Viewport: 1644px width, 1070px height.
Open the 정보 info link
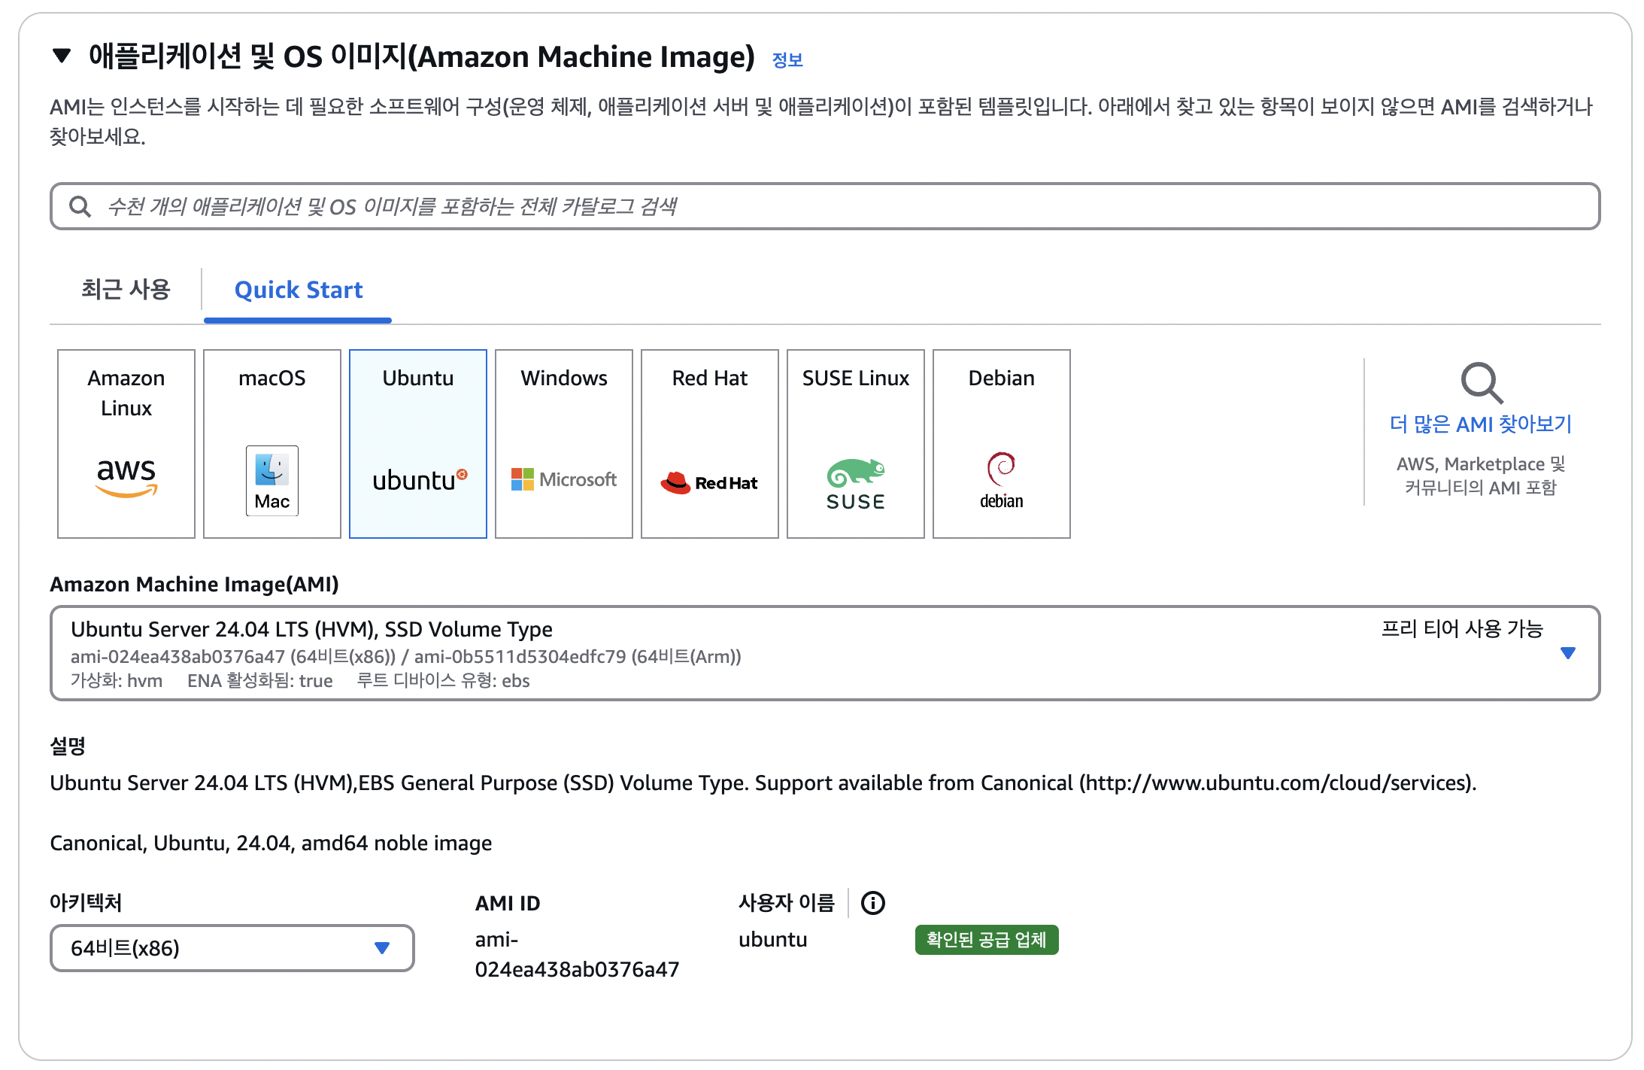coord(787,60)
